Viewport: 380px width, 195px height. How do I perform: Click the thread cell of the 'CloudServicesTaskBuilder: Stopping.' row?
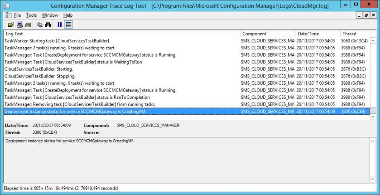pyautogui.click(x=353, y=76)
